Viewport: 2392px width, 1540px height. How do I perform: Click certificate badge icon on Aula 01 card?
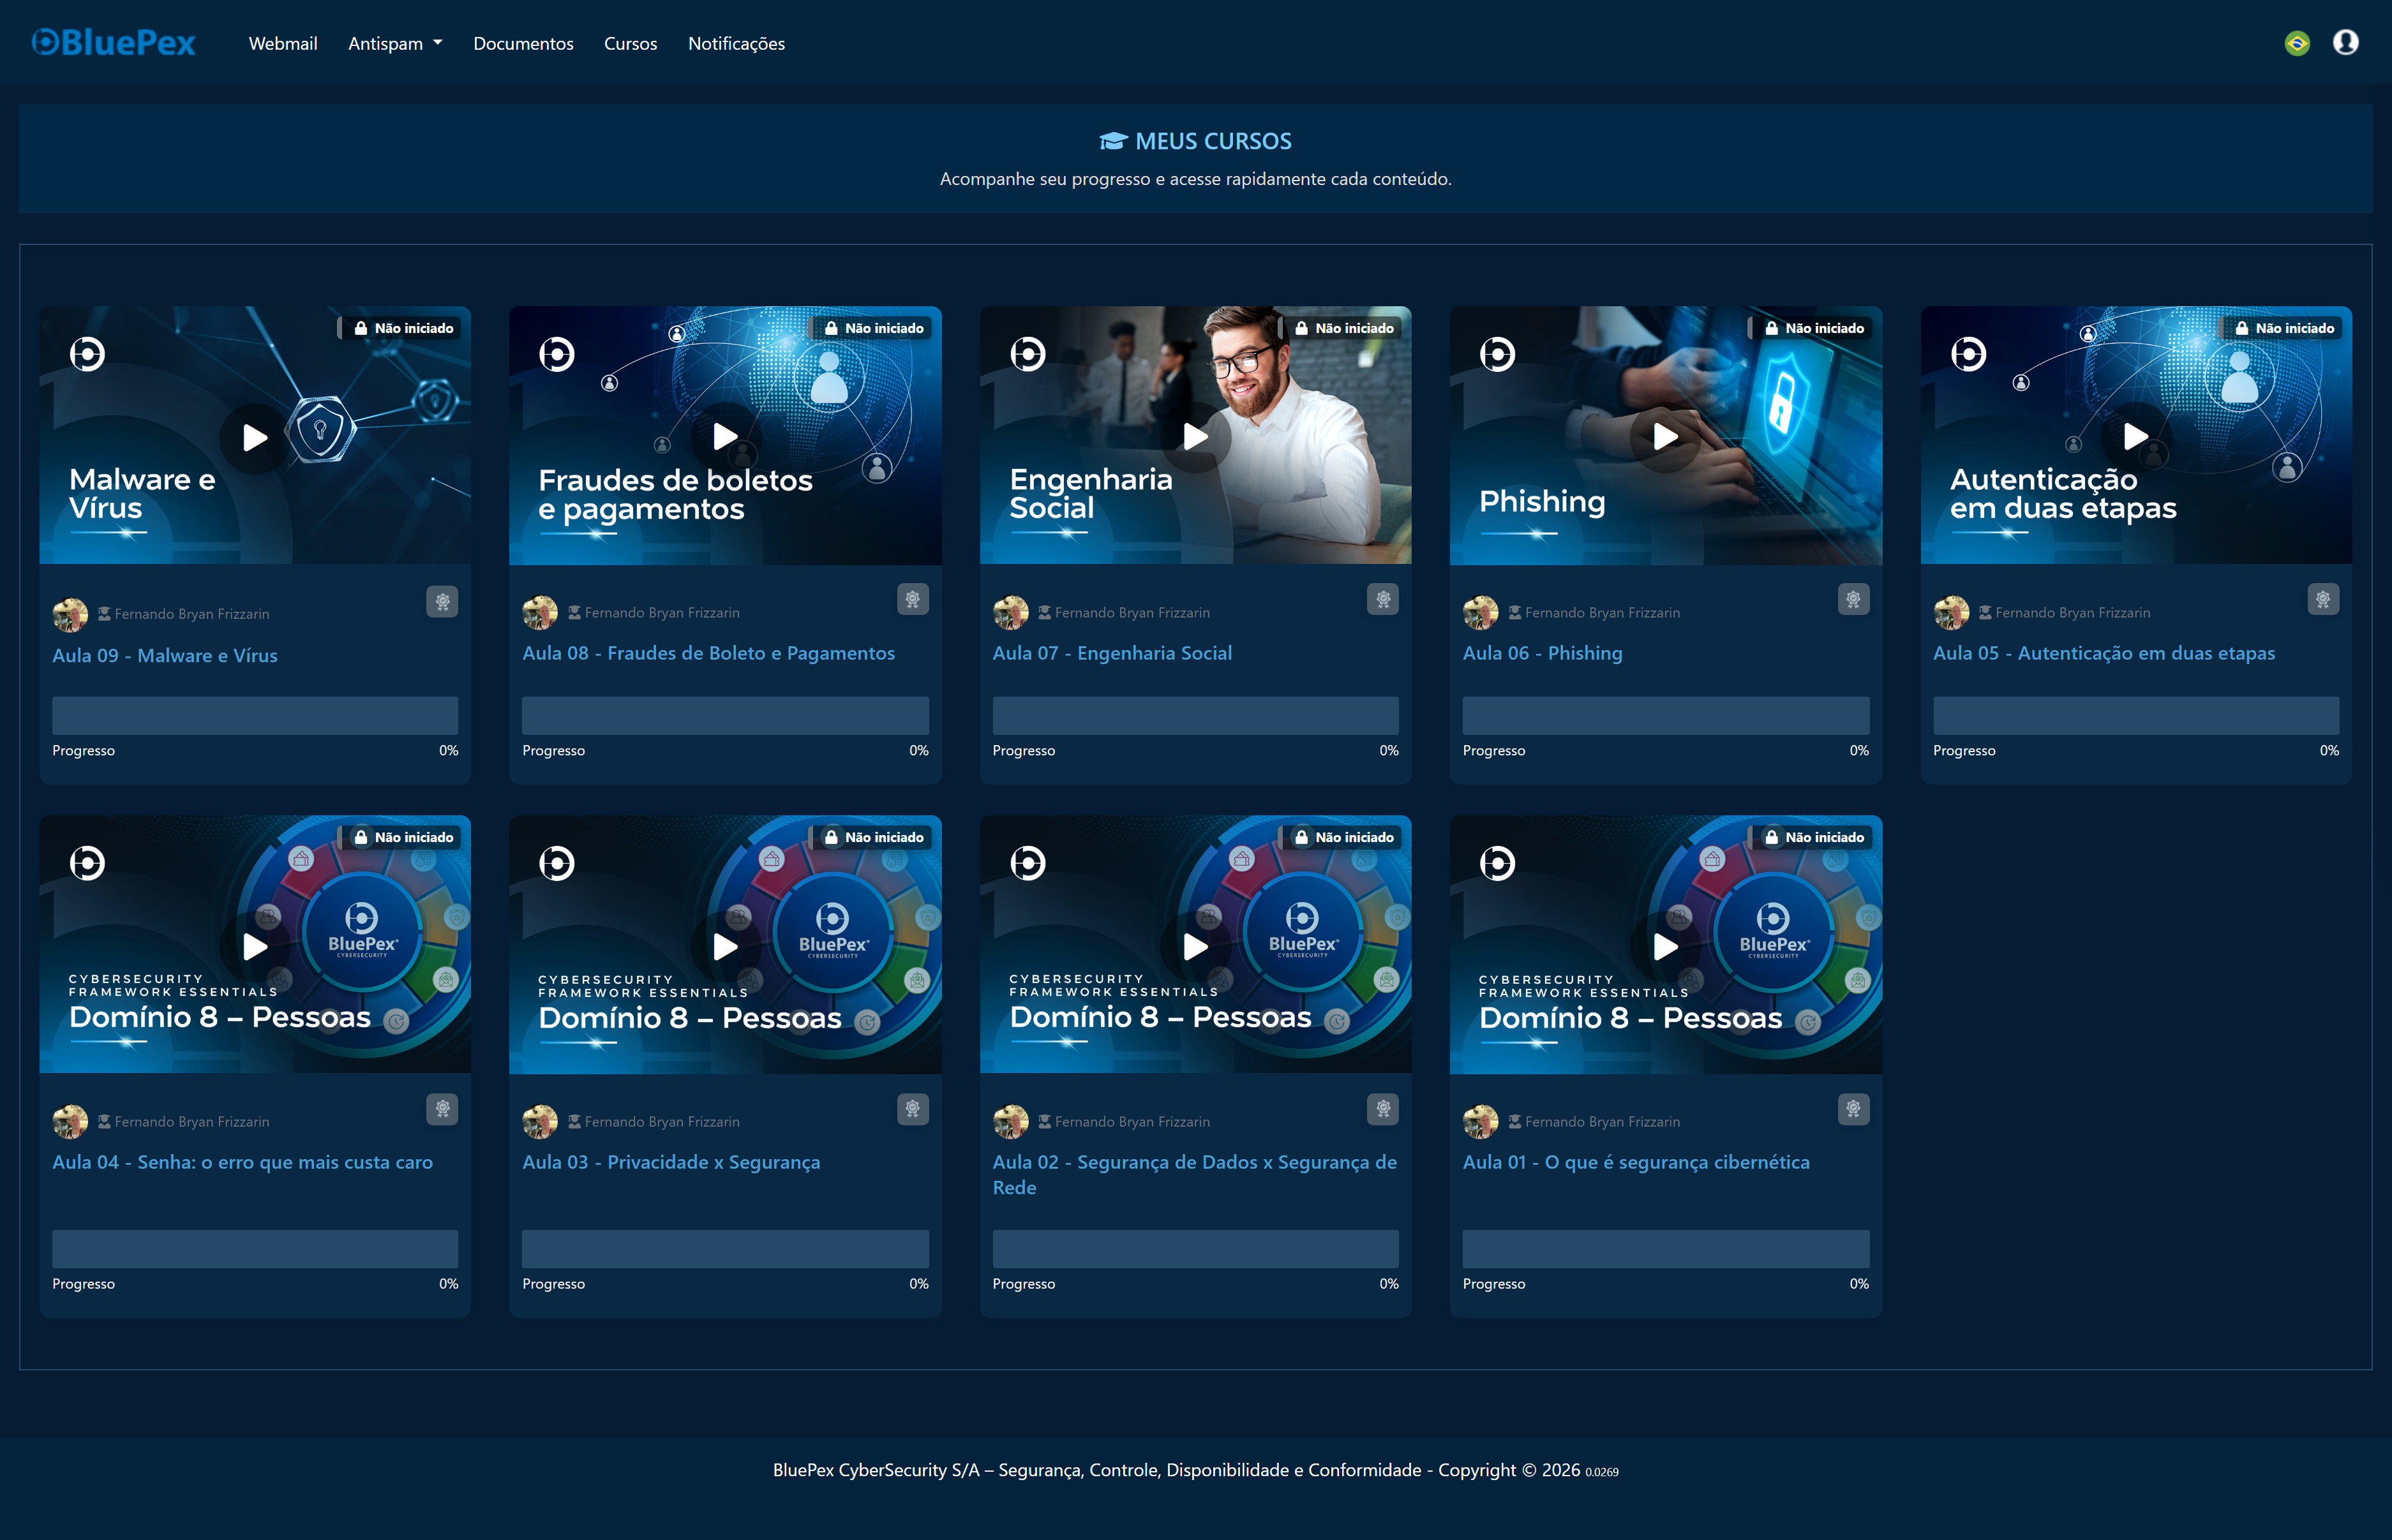1853,1109
